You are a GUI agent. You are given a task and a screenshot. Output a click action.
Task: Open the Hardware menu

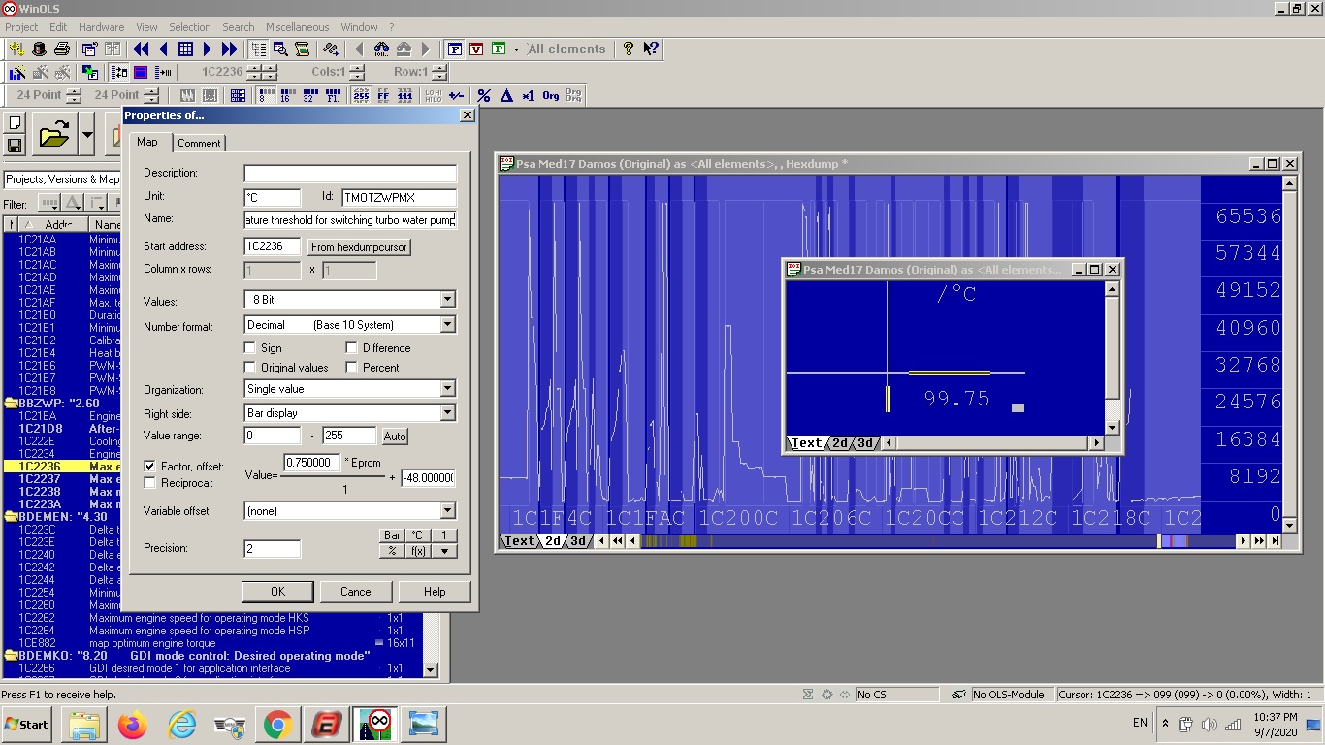(x=101, y=27)
